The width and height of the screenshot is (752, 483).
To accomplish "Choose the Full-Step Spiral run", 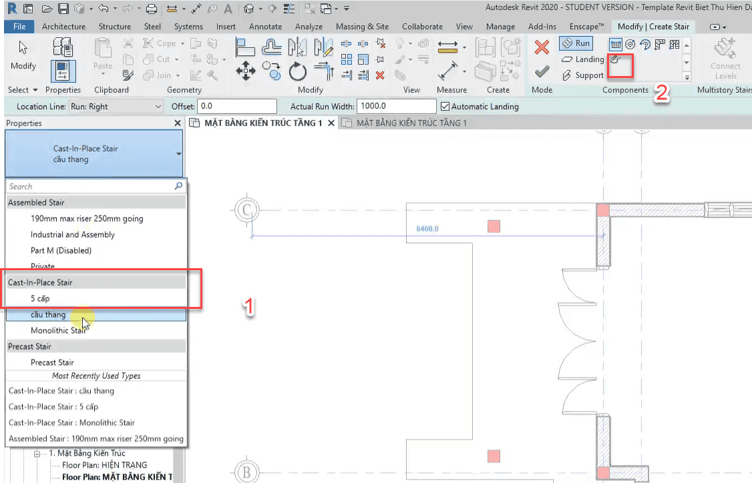I will point(630,45).
